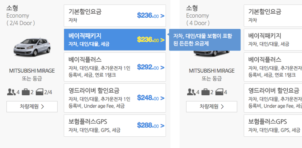This screenshot has width=302, height=148.
Task: Choose 베이직플러스 plan at $292
Action: (115, 67)
